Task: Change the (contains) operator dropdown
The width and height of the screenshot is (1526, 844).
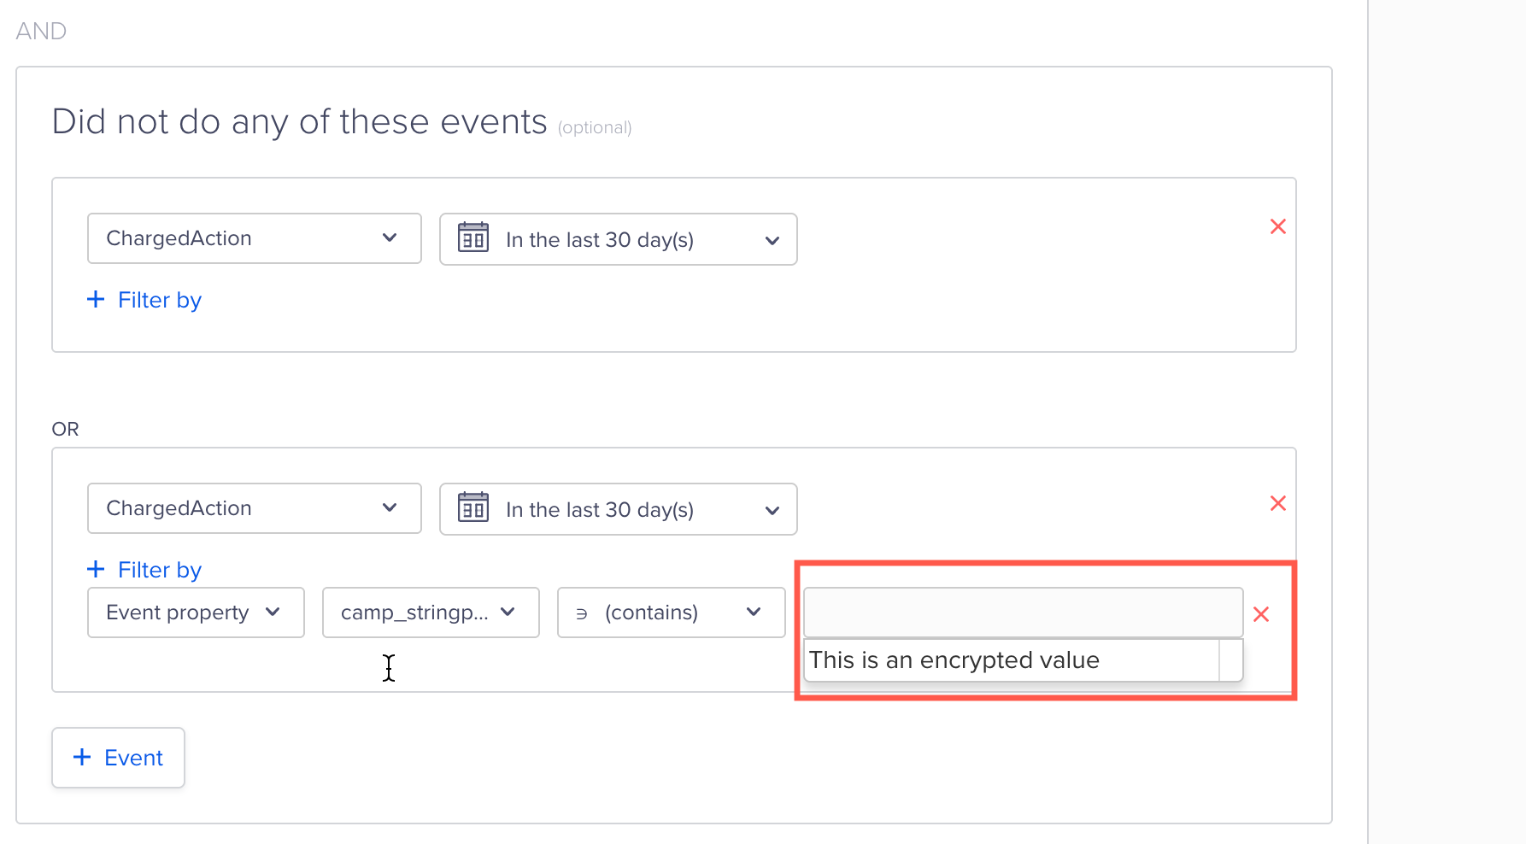Action: [671, 612]
